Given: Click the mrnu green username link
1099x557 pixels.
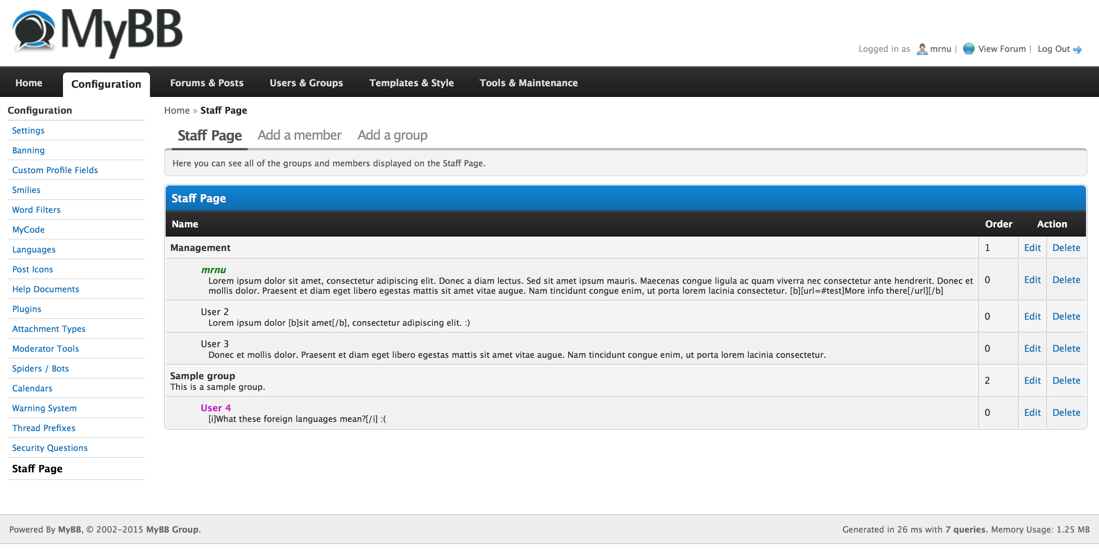Looking at the screenshot, I should pos(213,270).
